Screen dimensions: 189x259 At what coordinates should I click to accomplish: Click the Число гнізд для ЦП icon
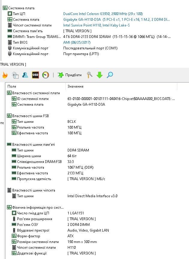[x=14, y=213]
